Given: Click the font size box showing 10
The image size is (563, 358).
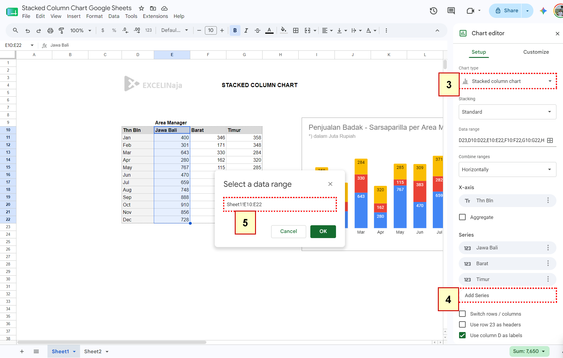Looking at the screenshot, I should pyautogui.click(x=211, y=30).
